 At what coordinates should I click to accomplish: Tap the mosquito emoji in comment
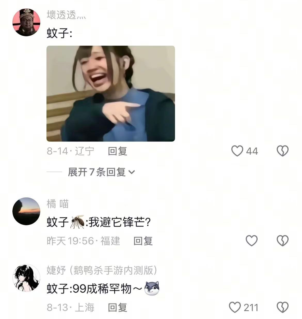(77, 222)
